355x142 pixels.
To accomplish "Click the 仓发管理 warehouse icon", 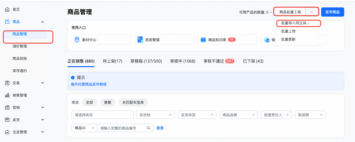I will click(7, 132).
